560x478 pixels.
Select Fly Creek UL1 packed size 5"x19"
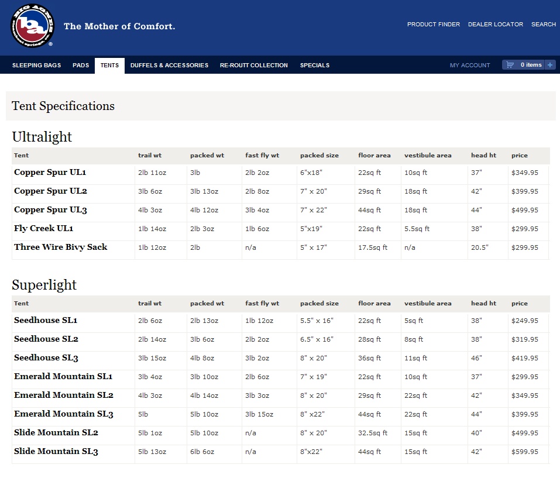pos(311,229)
